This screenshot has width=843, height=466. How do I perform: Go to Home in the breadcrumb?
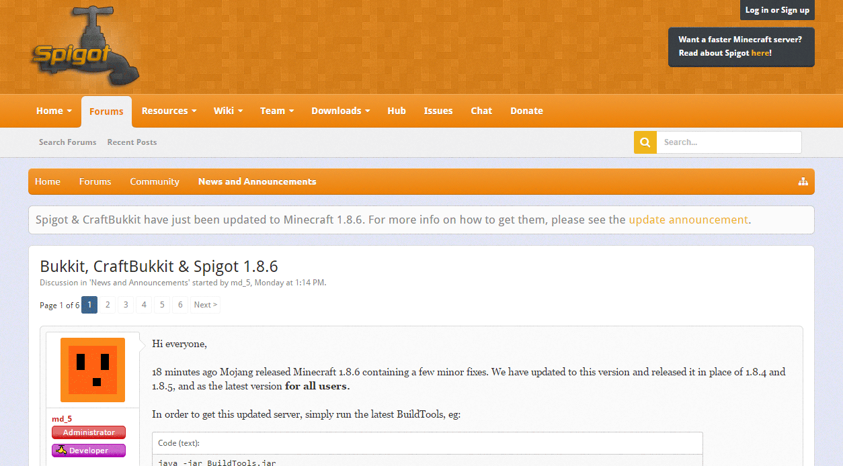pyautogui.click(x=48, y=181)
